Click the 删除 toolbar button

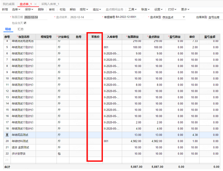[41, 9]
